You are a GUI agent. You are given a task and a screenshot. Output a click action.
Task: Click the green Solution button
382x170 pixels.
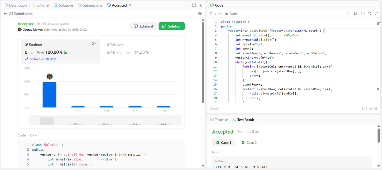171,26
